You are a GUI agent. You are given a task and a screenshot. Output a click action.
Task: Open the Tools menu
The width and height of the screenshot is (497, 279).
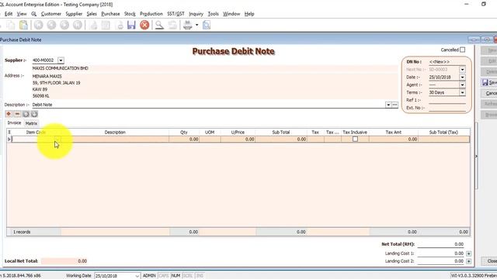[x=213, y=14]
